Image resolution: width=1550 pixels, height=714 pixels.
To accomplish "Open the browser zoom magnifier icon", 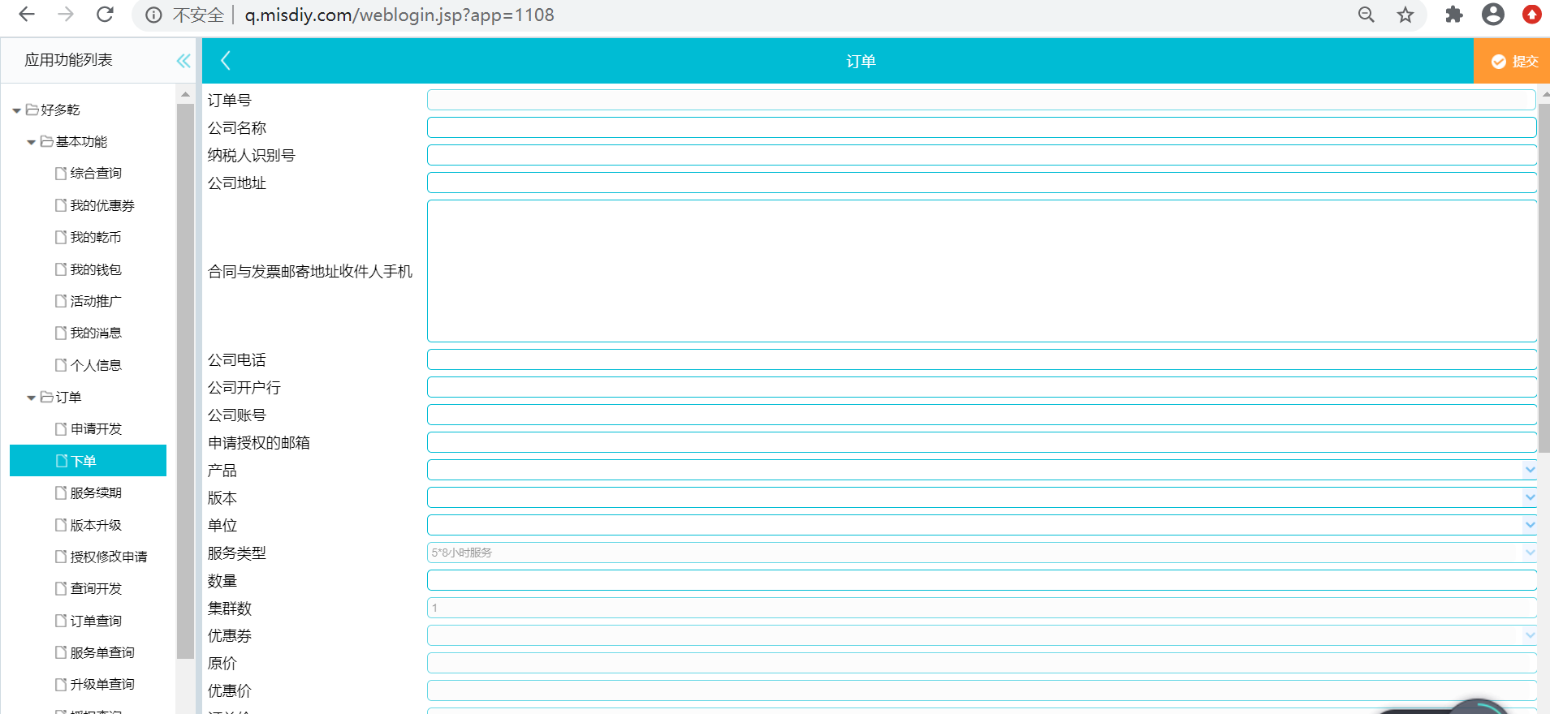I will pos(1367,15).
